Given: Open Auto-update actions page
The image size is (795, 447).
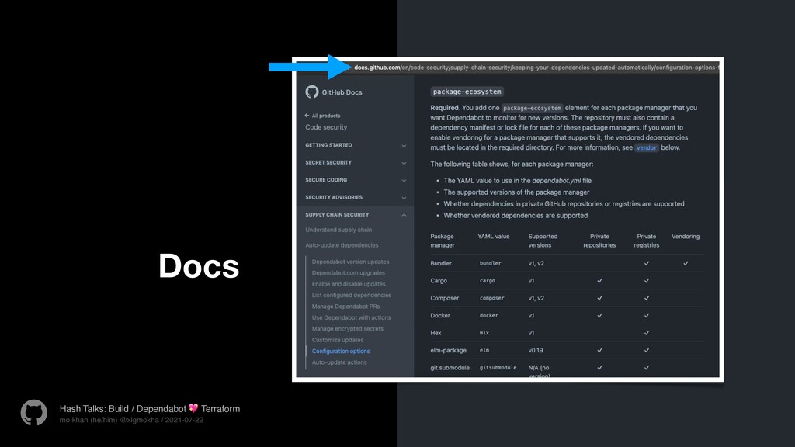Looking at the screenshot, I should [x=339, y=362].
